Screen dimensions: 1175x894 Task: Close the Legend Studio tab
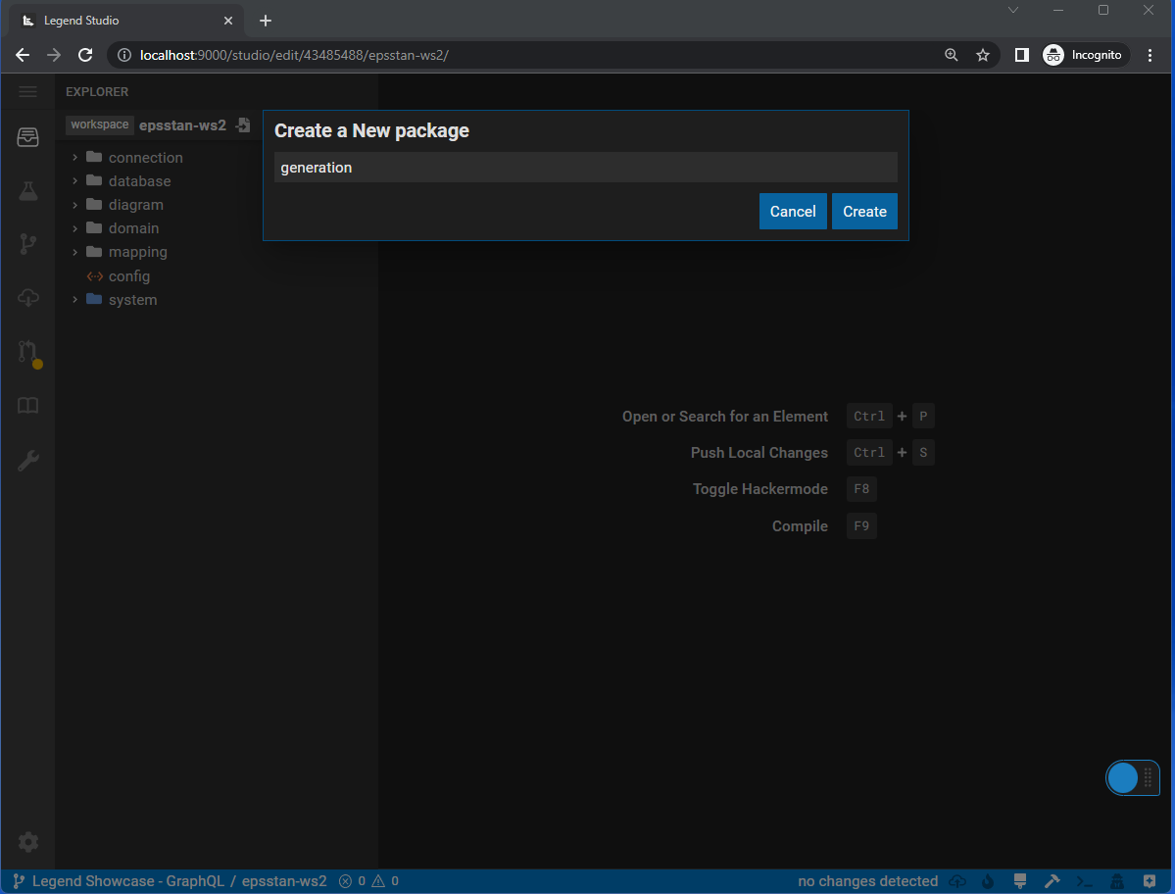(x=227, y=21)
